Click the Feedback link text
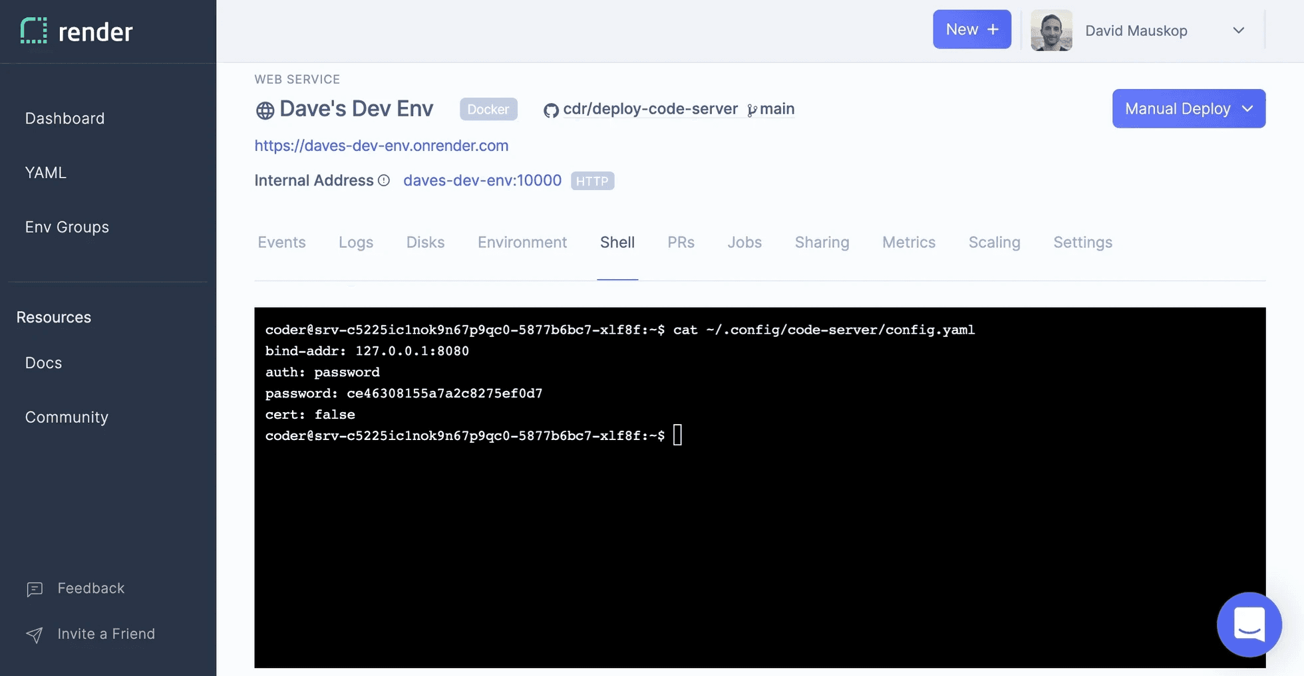 [91, 588]
